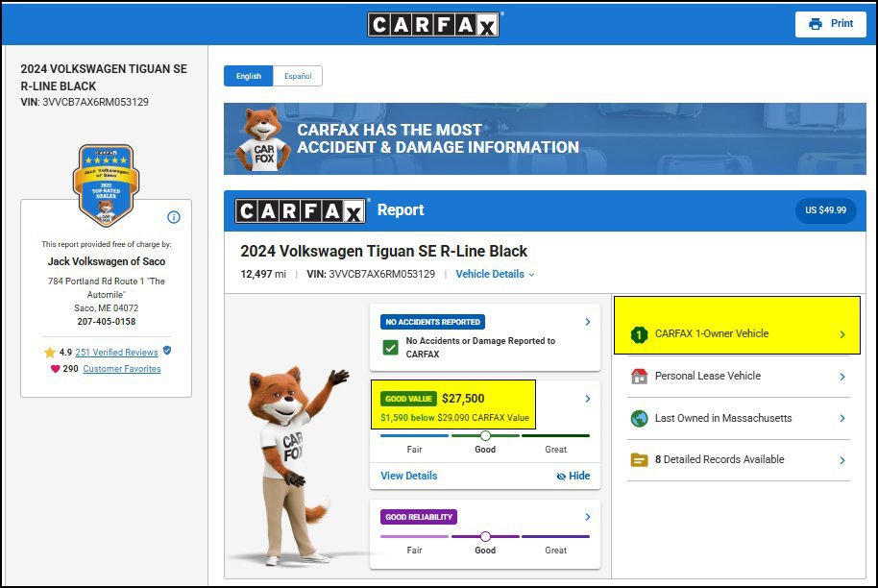Click the Good Reliability purple badge
This screenshot has width=878, height=588.
click(x=419, y=517)
